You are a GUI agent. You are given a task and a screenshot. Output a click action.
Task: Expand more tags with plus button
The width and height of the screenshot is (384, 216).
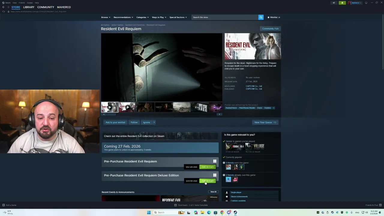(x=273, y=108)
